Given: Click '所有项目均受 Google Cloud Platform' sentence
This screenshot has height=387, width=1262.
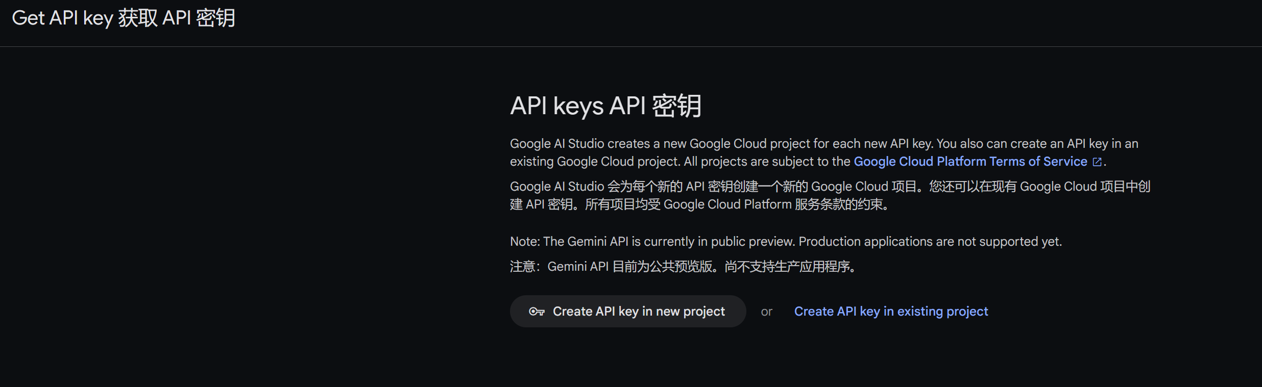Looking at the screenshot, I should [735, 204].
